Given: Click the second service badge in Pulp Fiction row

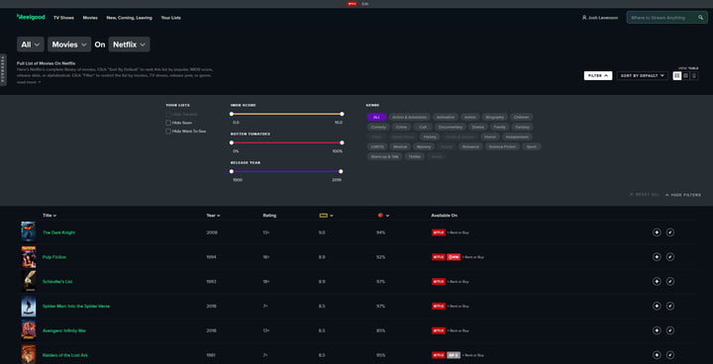Looking at the screenshot, I should (x=454, y=257).
